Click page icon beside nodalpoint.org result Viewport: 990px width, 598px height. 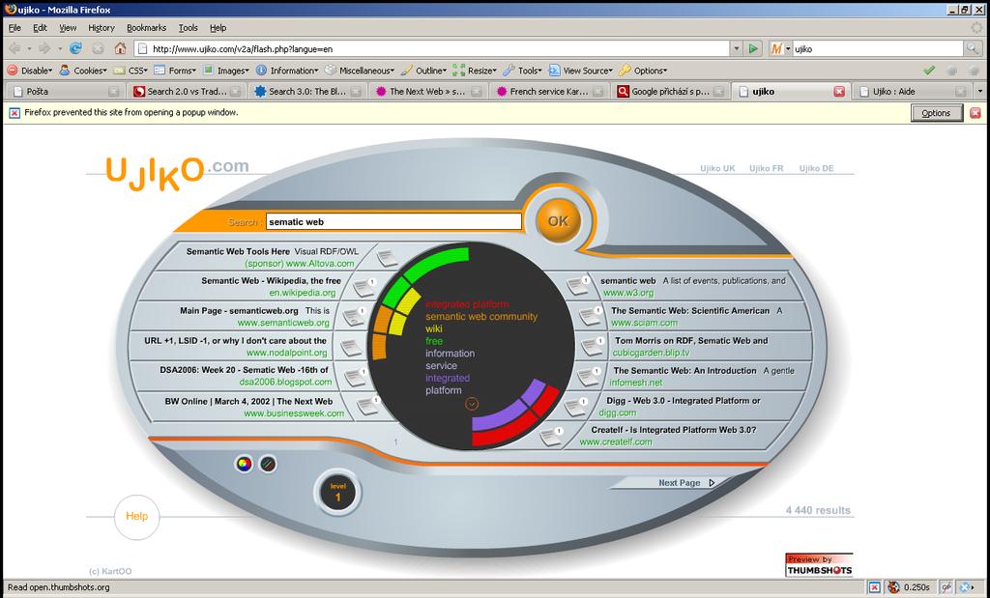tap(351, 346)
